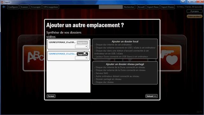Open the '139 à supprimer' list
The width and height of the screenshot is (204, 115).
pyautogui.click(x=51, y=7)
